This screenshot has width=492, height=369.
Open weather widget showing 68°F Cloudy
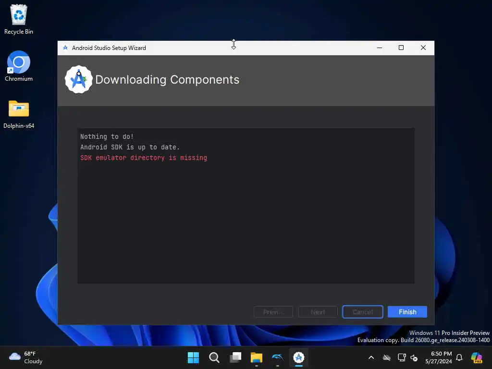26,357
